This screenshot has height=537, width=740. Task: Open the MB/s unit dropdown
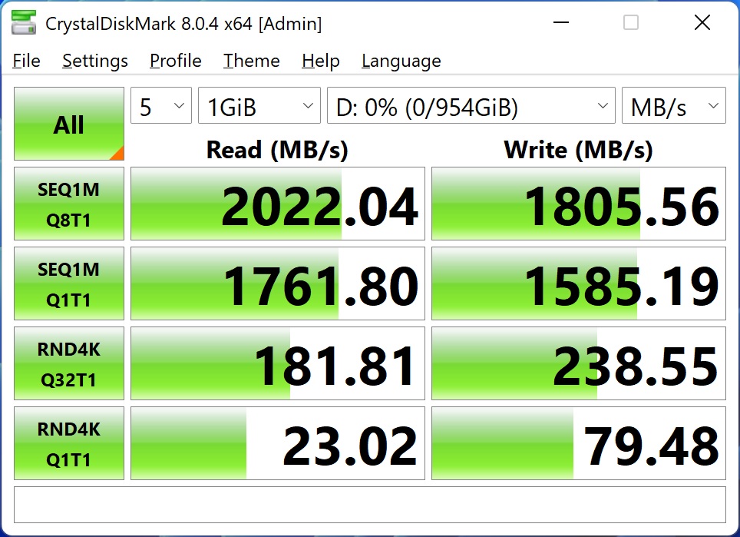(673, 105)
